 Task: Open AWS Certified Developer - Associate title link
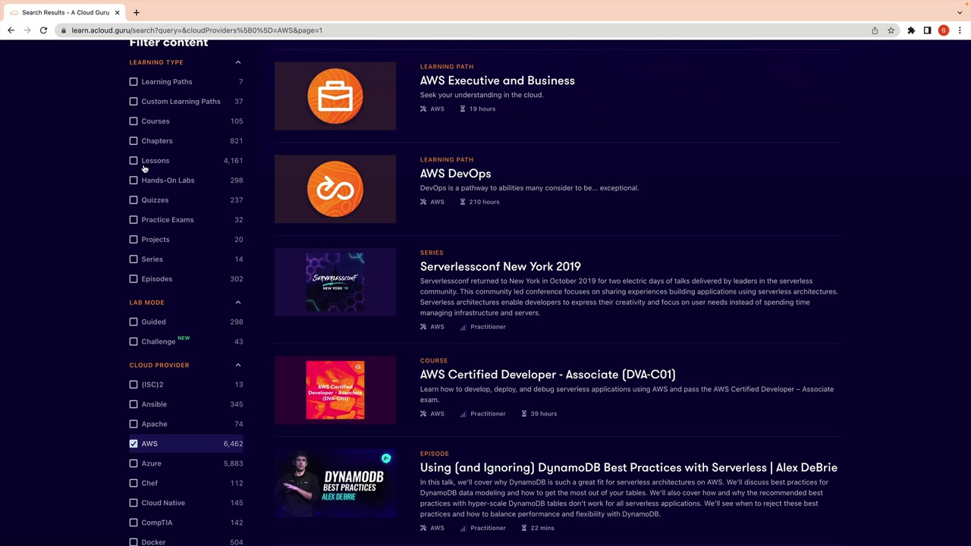(x=548, y=375)
